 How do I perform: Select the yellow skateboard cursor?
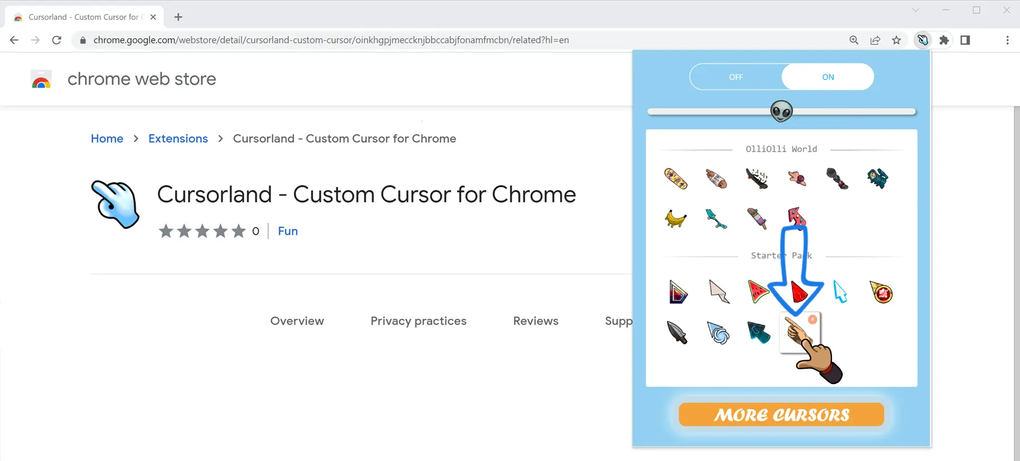[676, 179]
